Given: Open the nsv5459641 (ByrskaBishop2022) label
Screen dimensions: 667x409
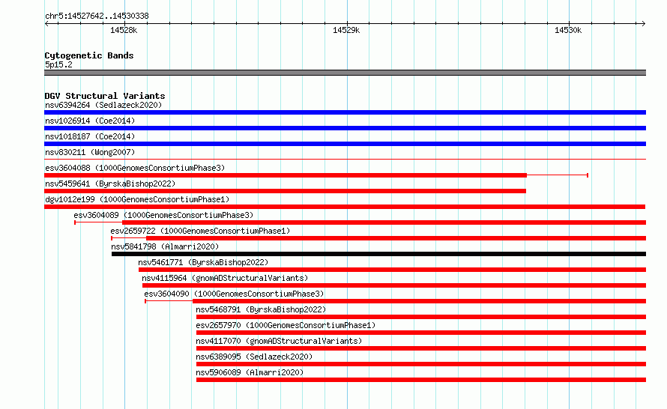Looking at the screenshot, I should pyautogui.click(x=110, y=184).
